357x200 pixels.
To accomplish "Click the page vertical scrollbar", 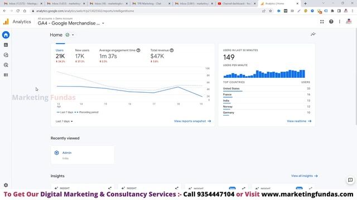I will tap(356, 77).
